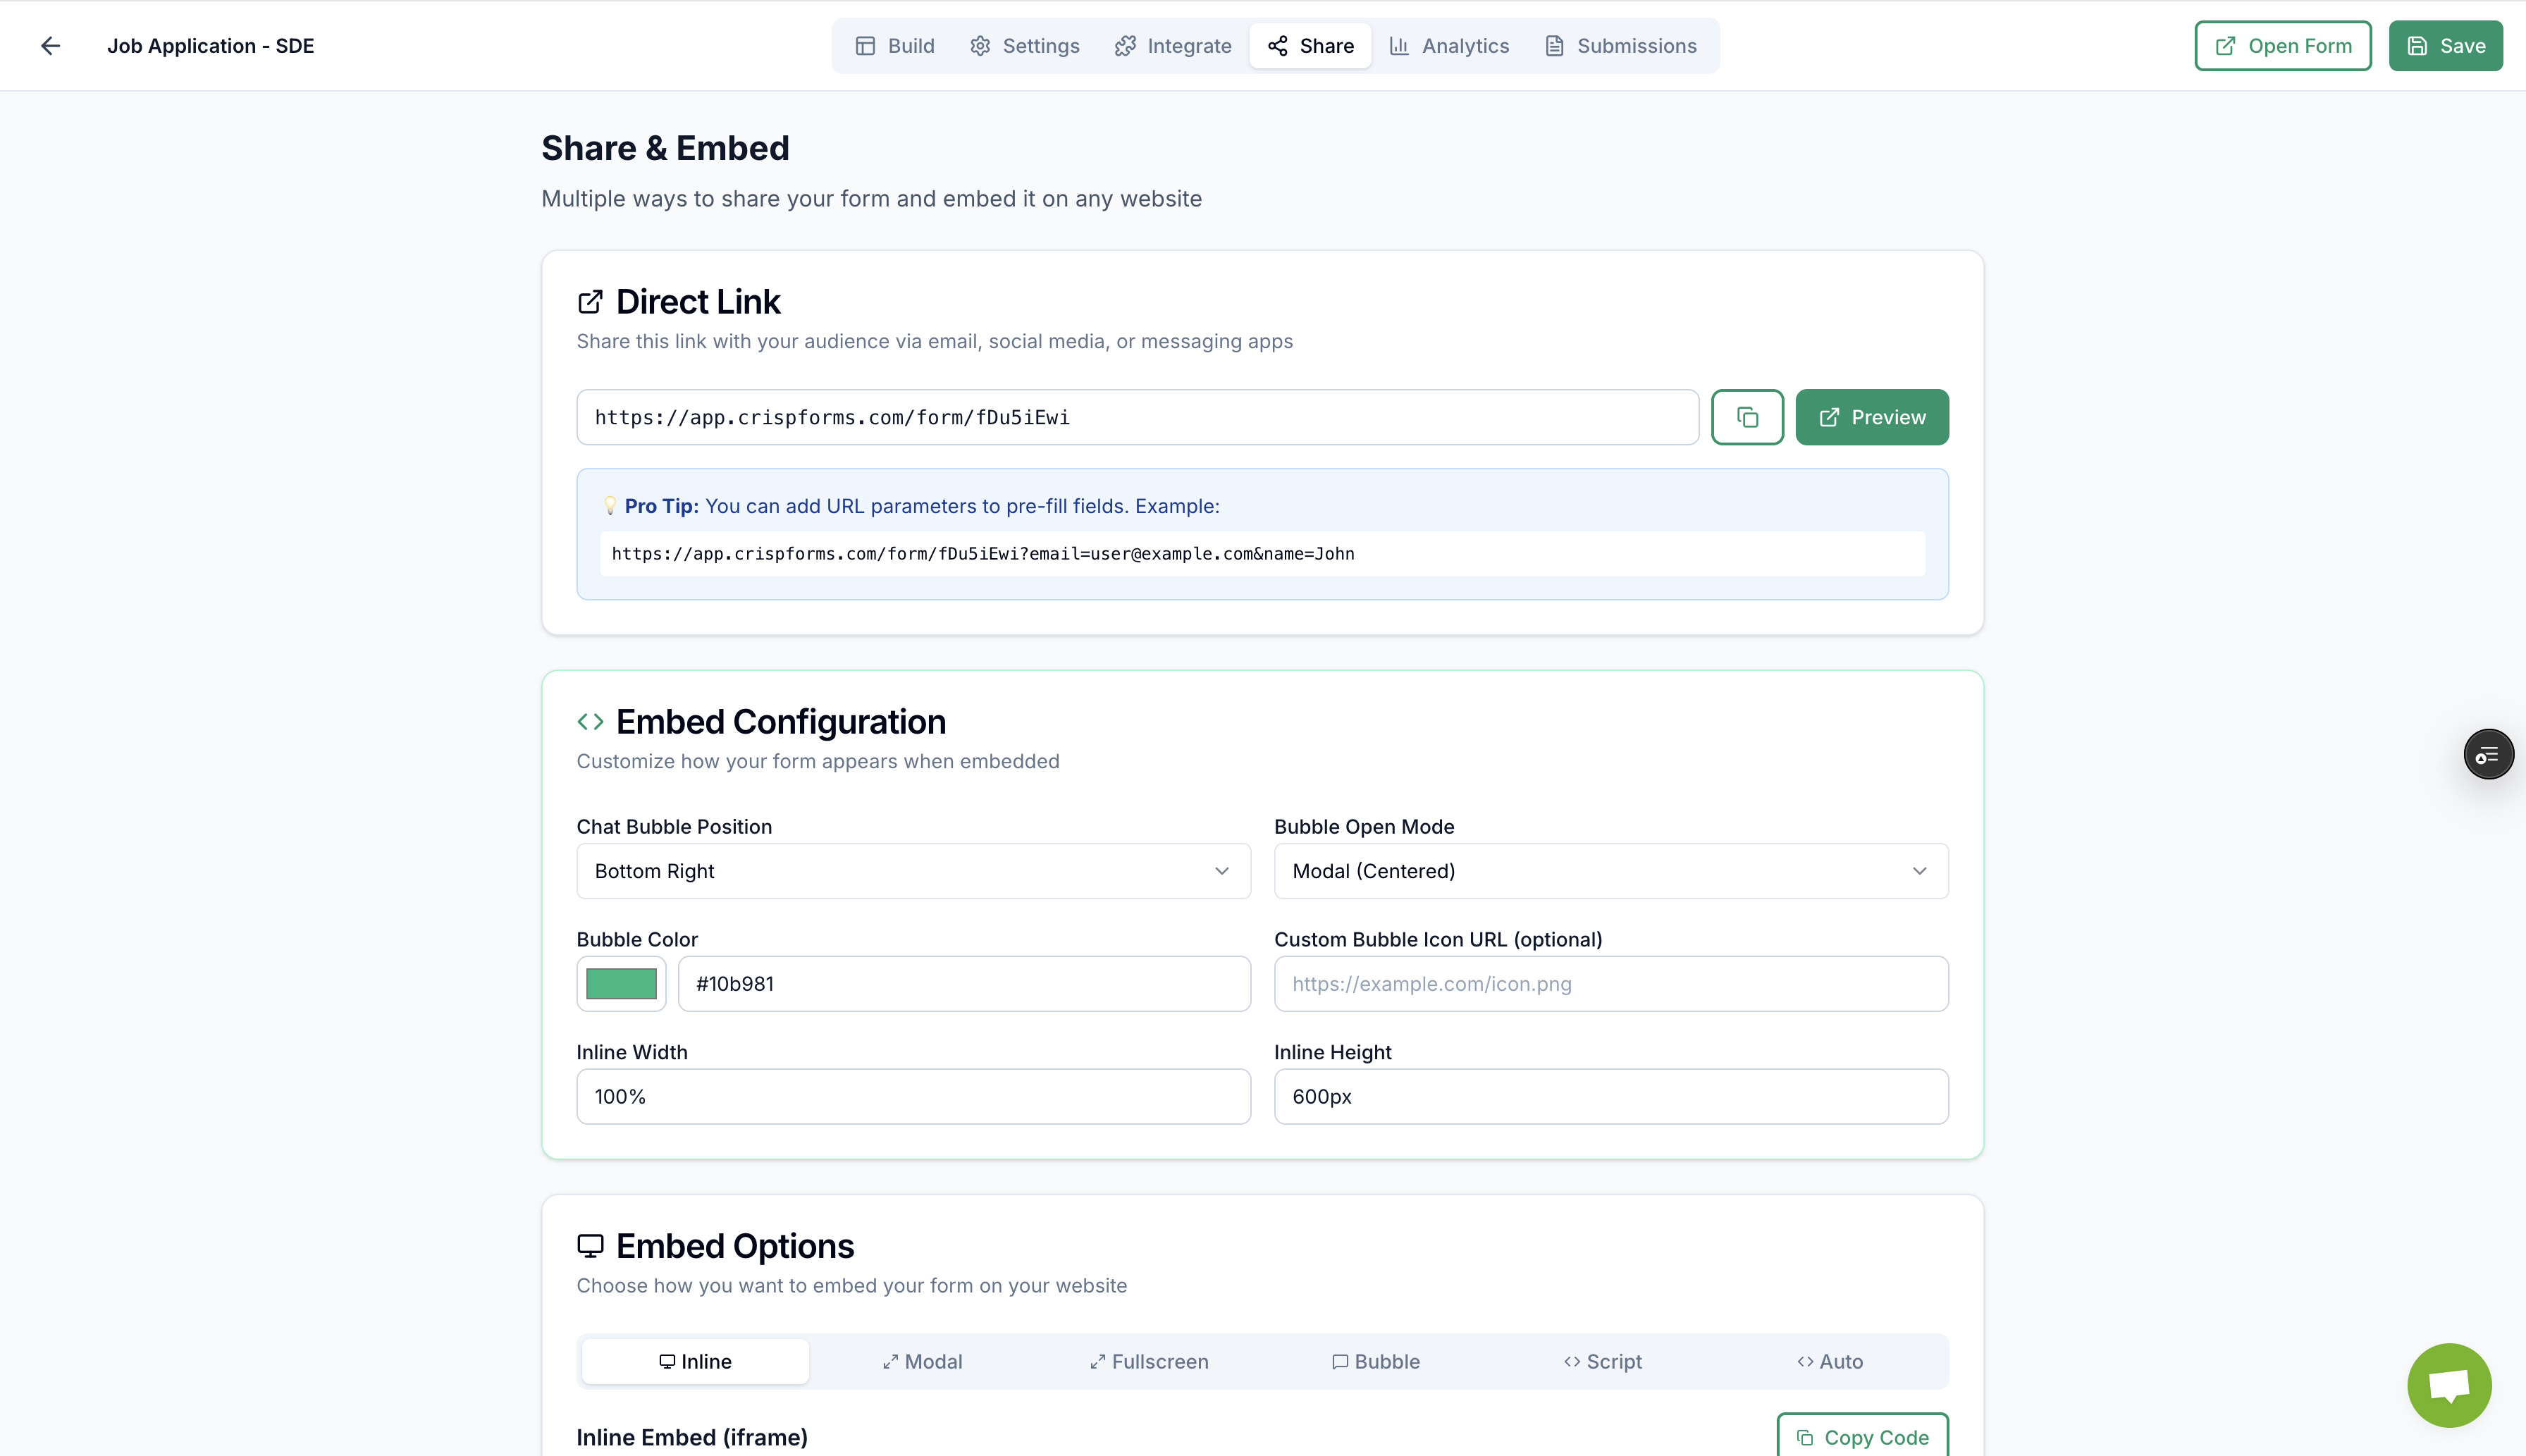The image size is (2526, 1456).
Task: Click the Copy Code button
Action: click(x=1862, y=1437)
